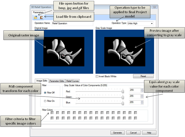
Task: Increase Blue value with up arrow
Action: (142, 101)
